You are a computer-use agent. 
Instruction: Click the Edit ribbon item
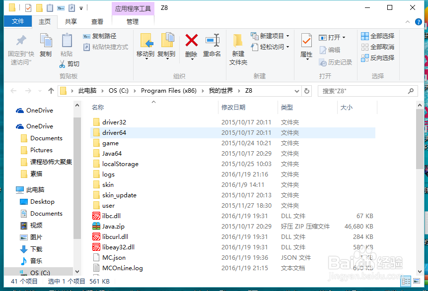click(330, 50)
